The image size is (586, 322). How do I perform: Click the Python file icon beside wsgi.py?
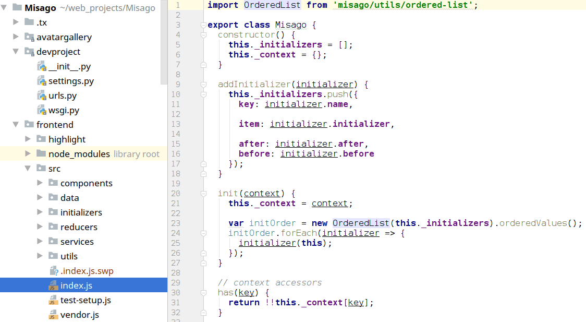click(x=42, y=110)
